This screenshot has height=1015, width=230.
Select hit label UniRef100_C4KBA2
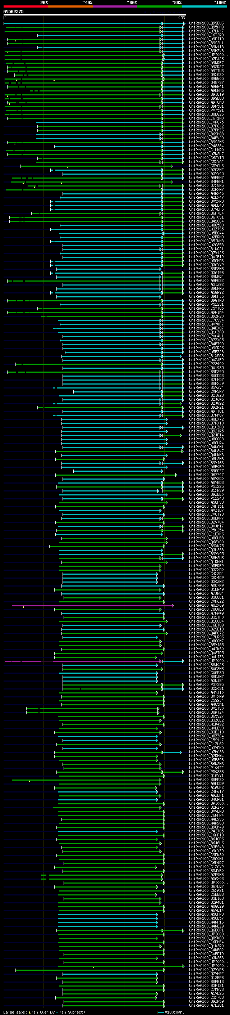(206, 951)
